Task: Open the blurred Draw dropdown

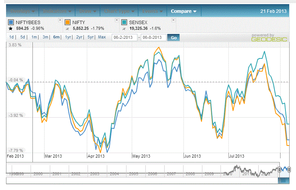Action: pyautogui.click(x=88, y=11)
